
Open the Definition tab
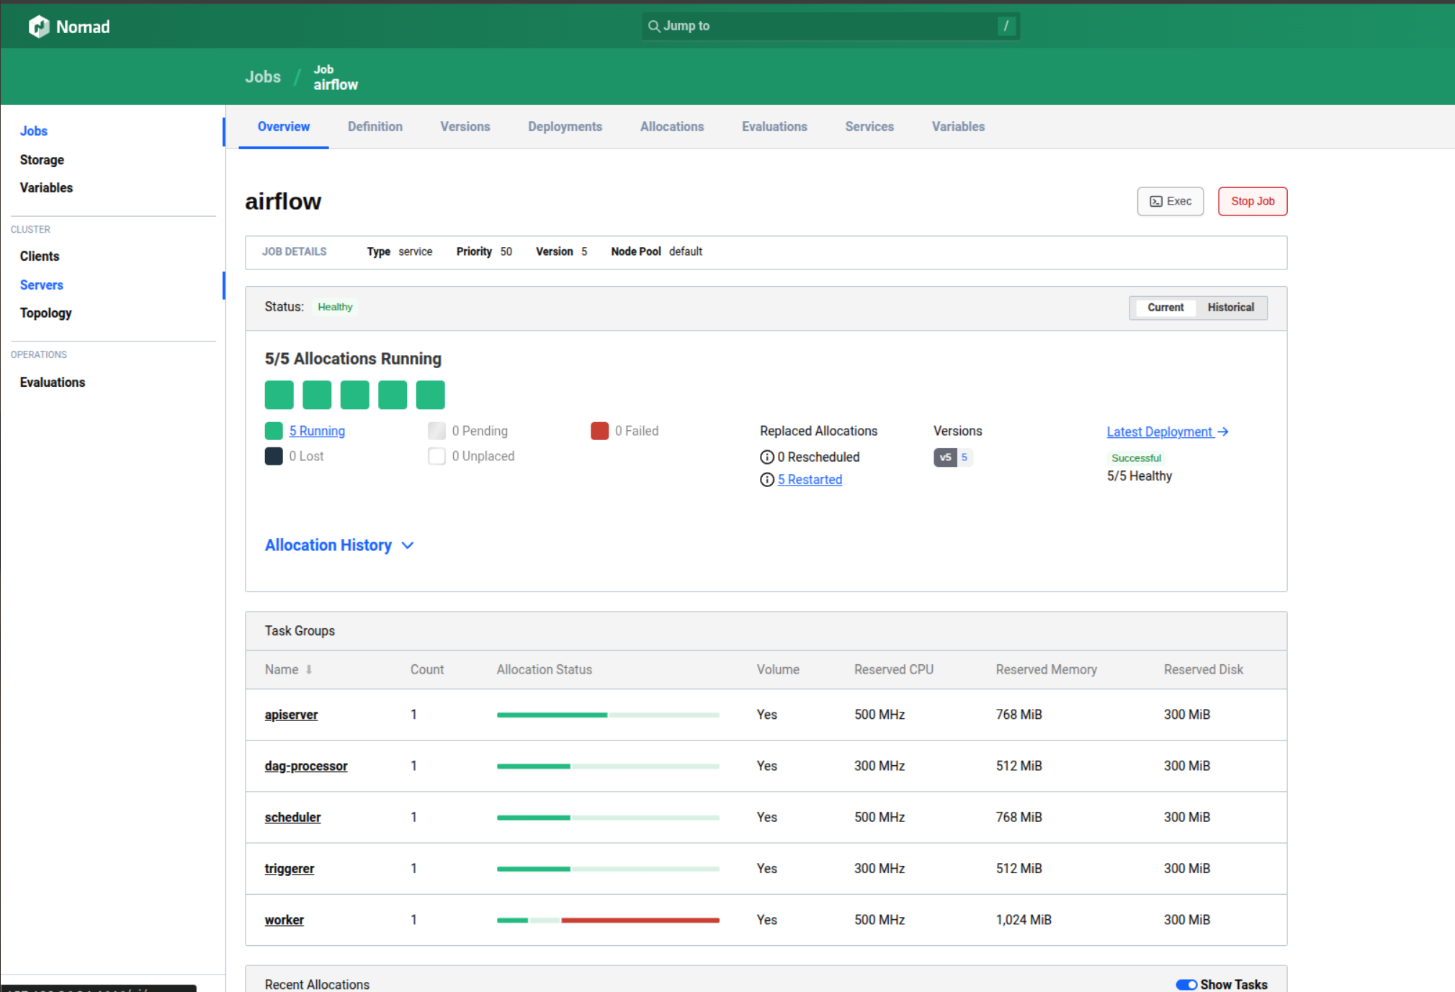375,127
